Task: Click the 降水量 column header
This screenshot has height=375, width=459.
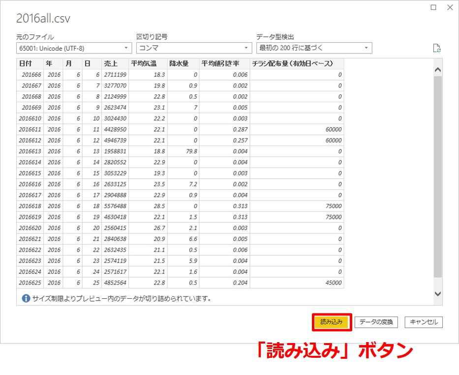Action: tap(183, 64)
